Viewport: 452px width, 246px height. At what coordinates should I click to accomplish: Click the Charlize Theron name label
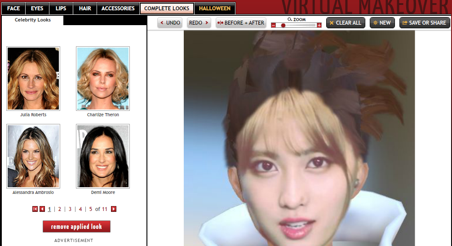point(103,114)
